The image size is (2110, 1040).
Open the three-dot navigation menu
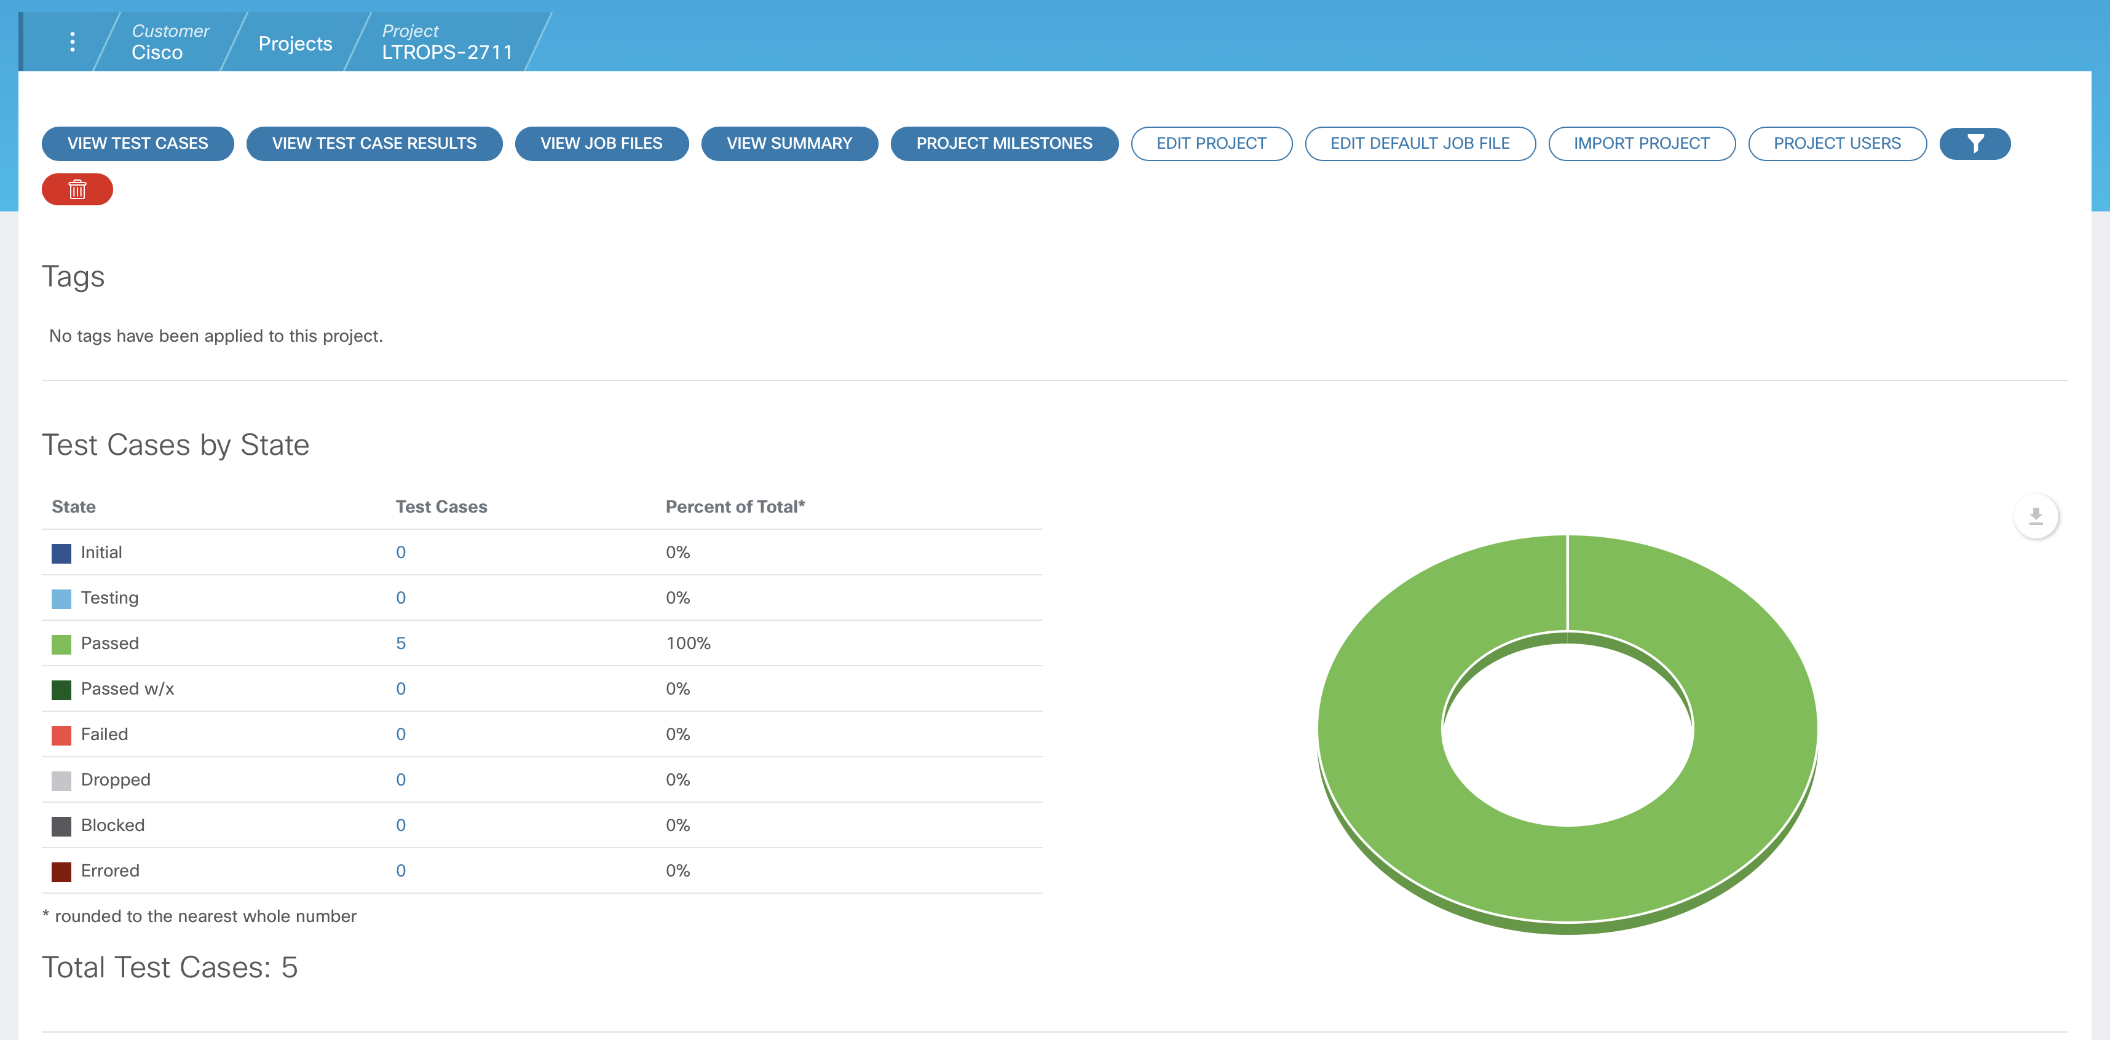pos(73,42)
